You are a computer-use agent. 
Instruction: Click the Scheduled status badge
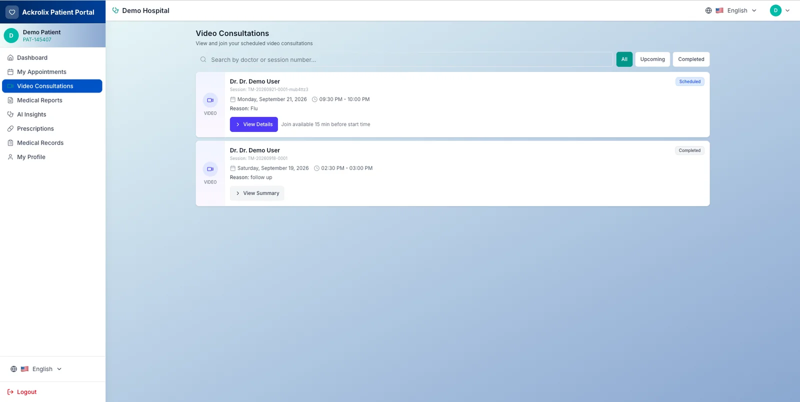pyautogui.click(x=690, y=81)
